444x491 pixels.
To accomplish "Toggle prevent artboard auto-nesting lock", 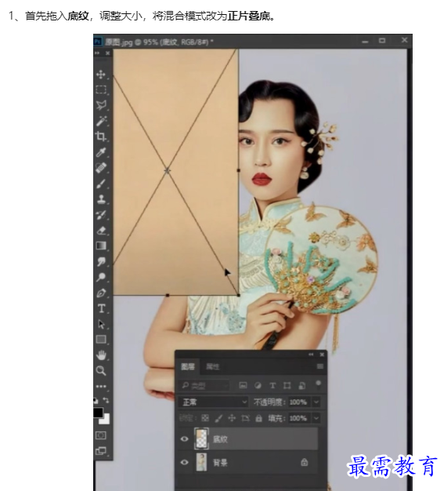I will click(x=245, y=418).
